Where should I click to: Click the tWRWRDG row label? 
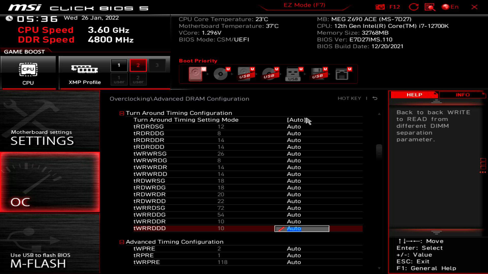click(150, 161)
